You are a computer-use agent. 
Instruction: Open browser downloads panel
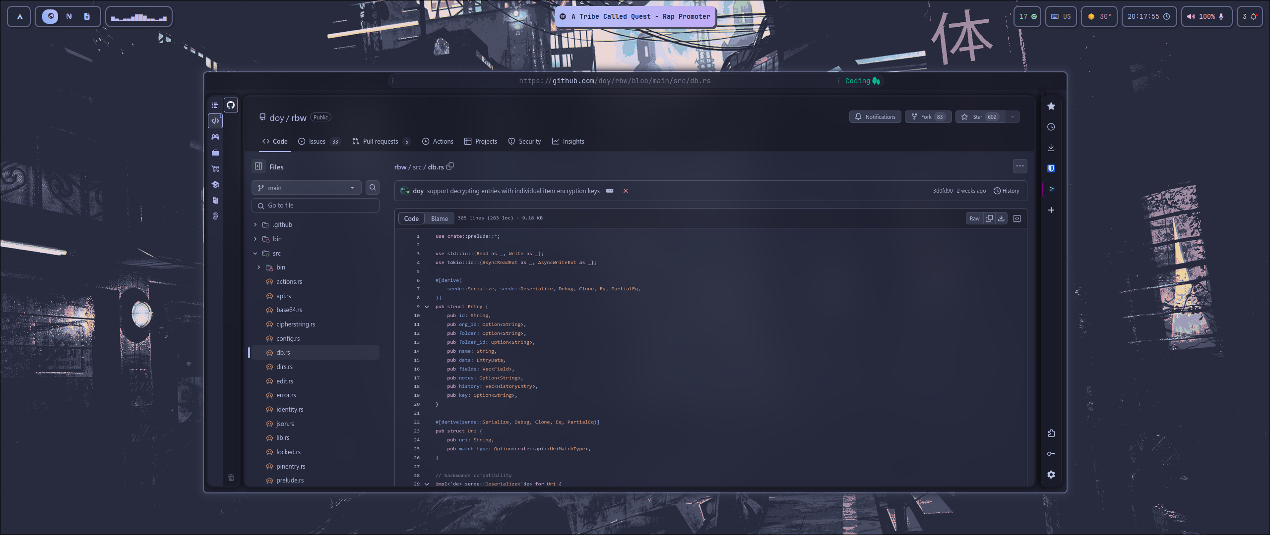(x=1051, y=147)
